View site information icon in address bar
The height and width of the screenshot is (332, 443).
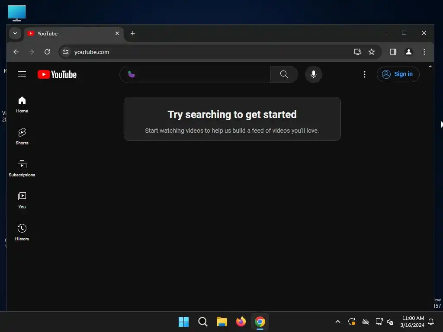(66, 52)
